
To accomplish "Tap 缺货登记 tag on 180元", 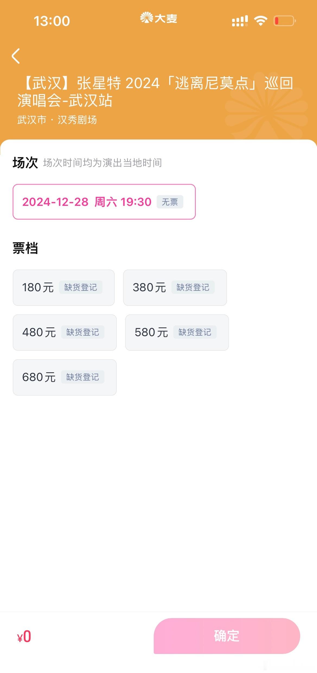I will [81, 287].
